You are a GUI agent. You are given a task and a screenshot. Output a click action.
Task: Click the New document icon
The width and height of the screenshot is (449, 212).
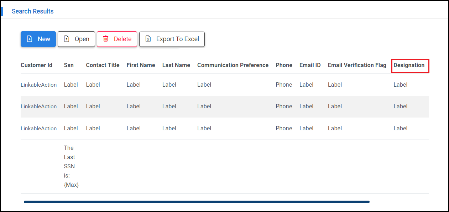[30, 39]
